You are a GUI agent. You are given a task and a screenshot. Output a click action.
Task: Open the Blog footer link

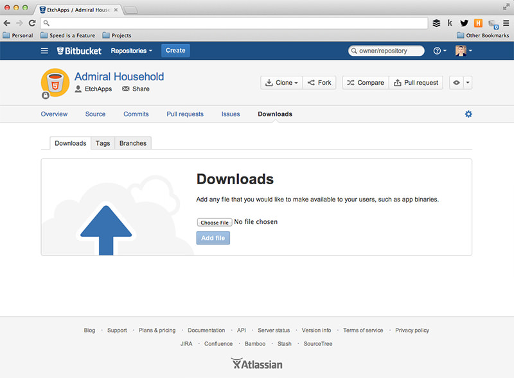point(89,330)
